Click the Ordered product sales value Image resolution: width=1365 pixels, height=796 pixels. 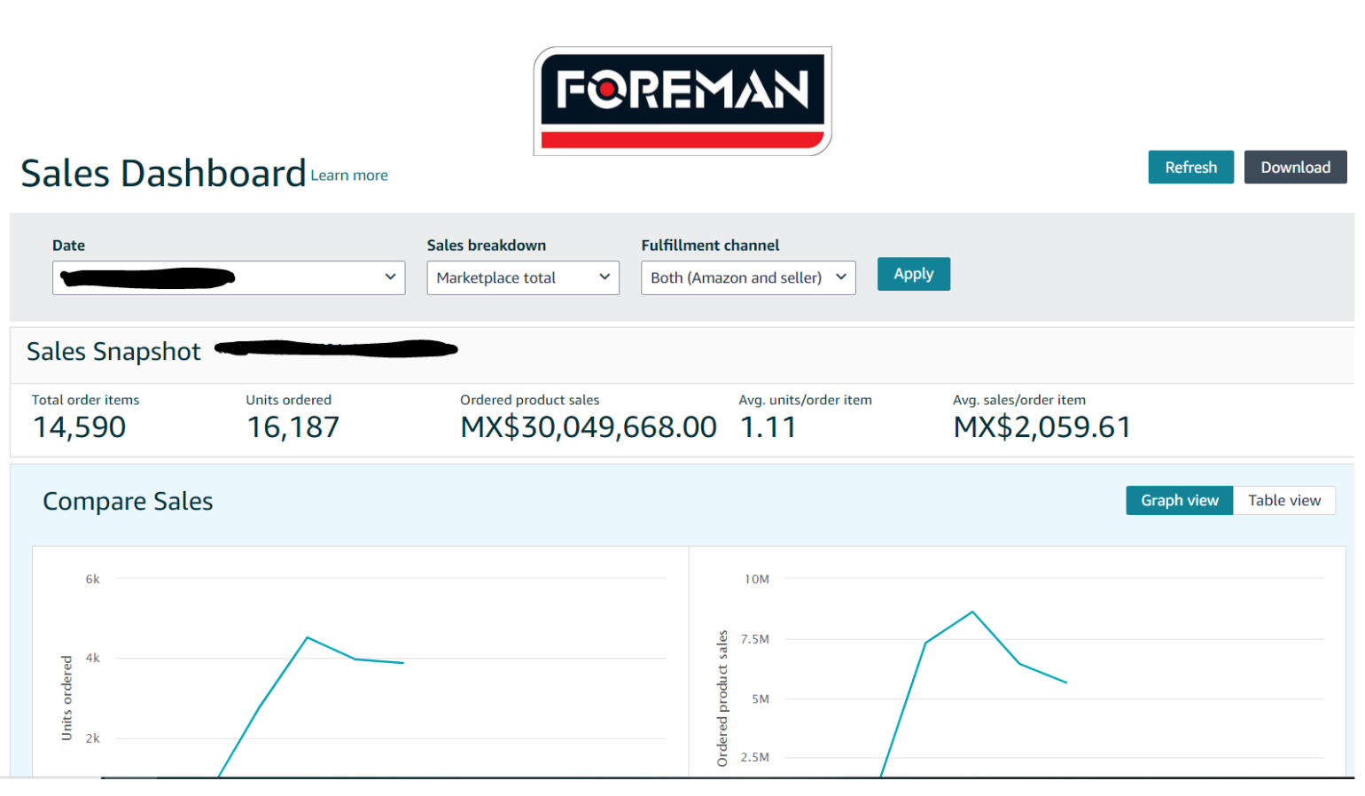(x=588, y=426)
